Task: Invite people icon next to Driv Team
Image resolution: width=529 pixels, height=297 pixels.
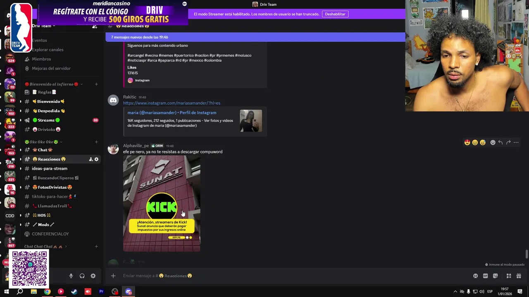Action: click(94, 26)
